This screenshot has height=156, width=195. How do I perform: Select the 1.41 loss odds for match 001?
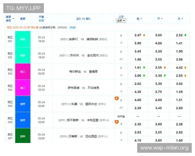(x=179, y=43)
